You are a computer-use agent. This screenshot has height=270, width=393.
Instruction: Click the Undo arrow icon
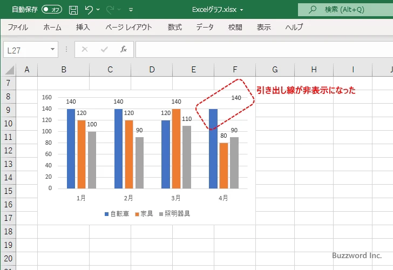coord(89,10)
